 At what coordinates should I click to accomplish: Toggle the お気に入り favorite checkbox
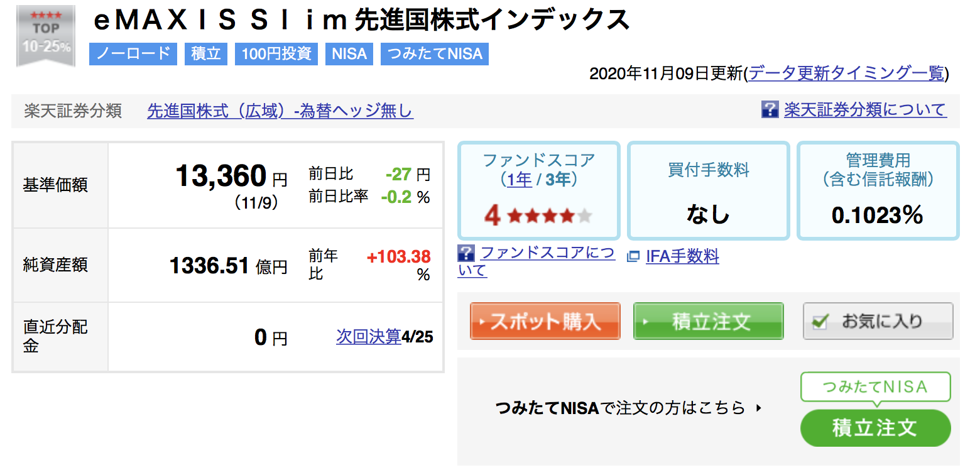click(820, 322)
